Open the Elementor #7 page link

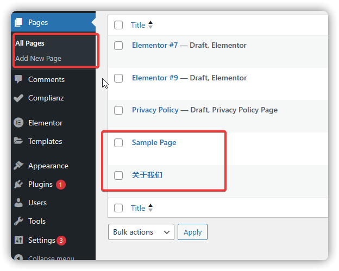[155, 45]
